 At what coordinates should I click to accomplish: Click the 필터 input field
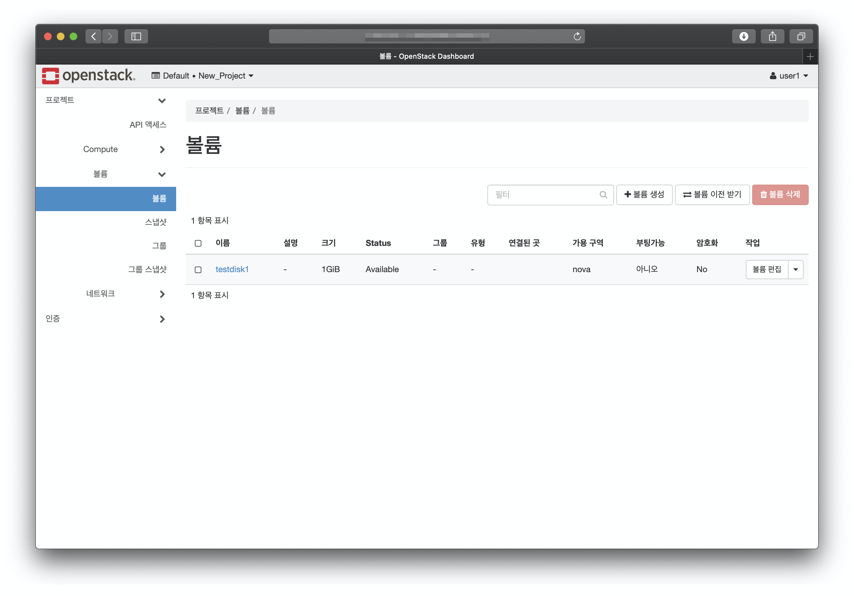(543, 195)
